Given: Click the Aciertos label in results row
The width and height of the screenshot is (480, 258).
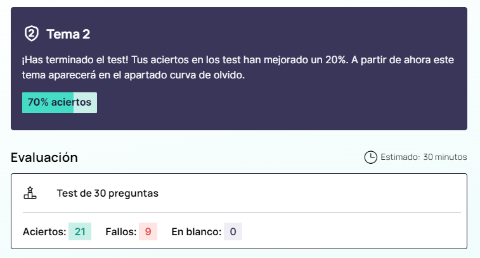Looking at the screenshot, I should [x=44, y=232].
